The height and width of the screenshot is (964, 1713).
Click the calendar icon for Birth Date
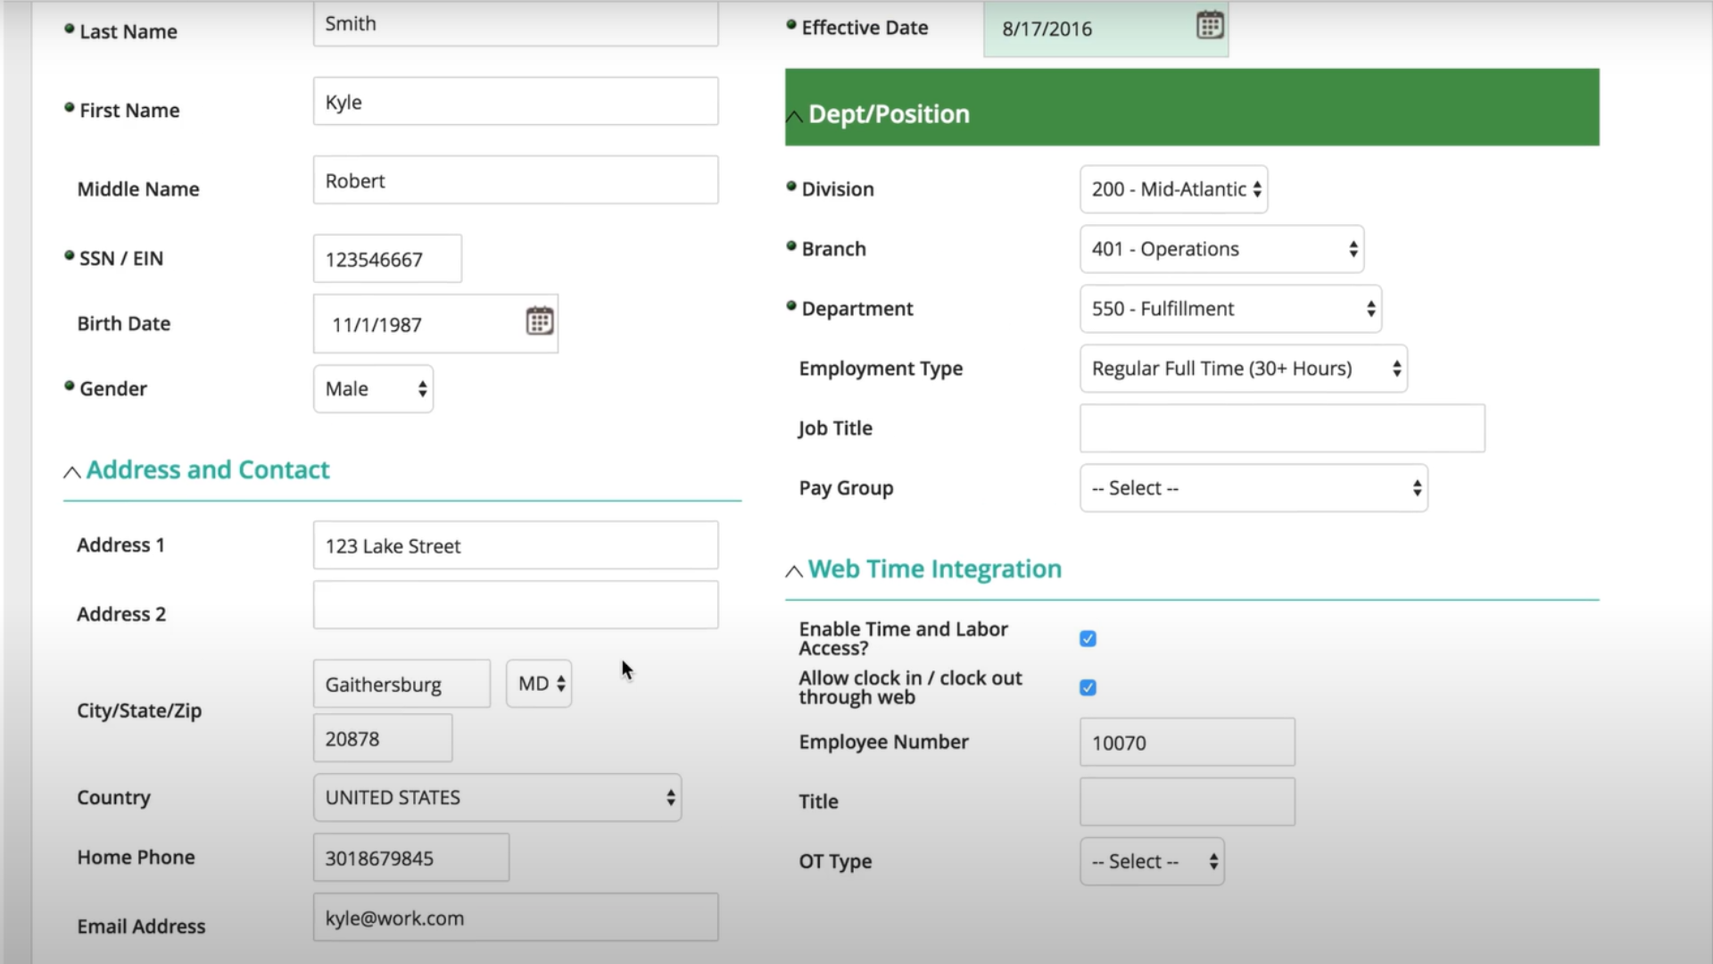click(539, 324)
